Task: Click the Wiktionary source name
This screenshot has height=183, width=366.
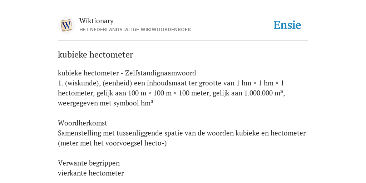Action: (97, 21)
